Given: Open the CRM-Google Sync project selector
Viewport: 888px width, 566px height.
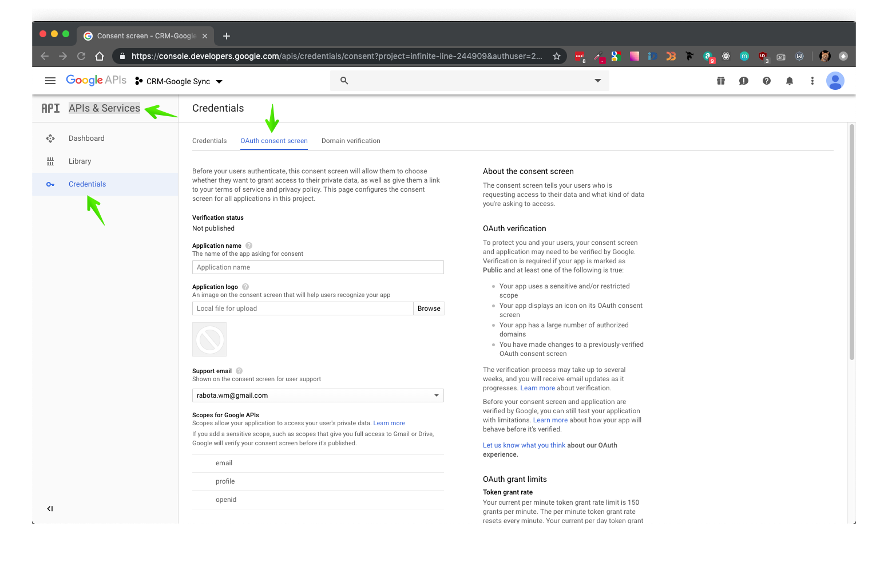Looking at the screenshot, I should (179, 81).
